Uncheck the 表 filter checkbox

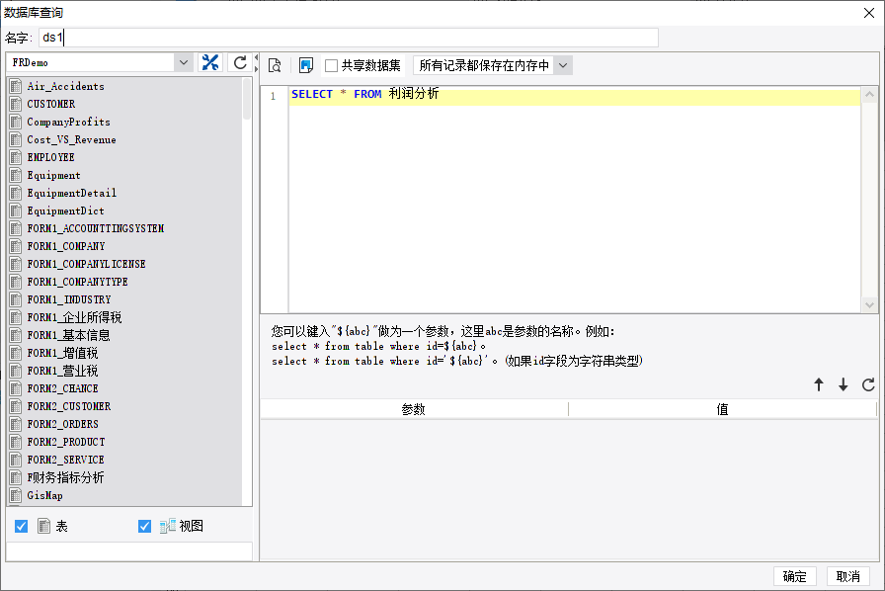22,526
